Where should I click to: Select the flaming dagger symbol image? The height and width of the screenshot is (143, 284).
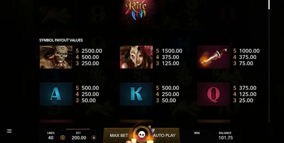[214, 57]
